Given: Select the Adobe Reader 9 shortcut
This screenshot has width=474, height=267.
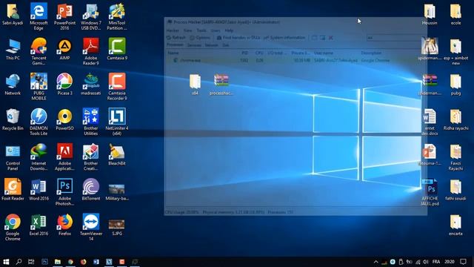Looking at the screenshot, I should click(x=90, y=52).
